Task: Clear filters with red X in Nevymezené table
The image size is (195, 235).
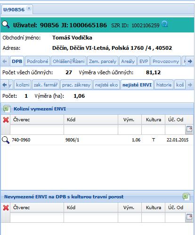Action: (6, 208)
